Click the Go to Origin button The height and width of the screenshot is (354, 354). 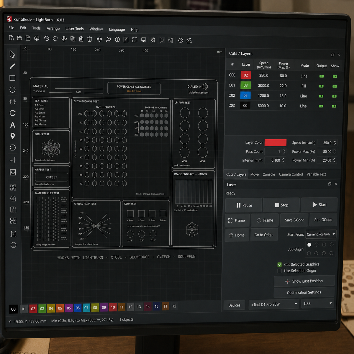(x=264, y=235)
